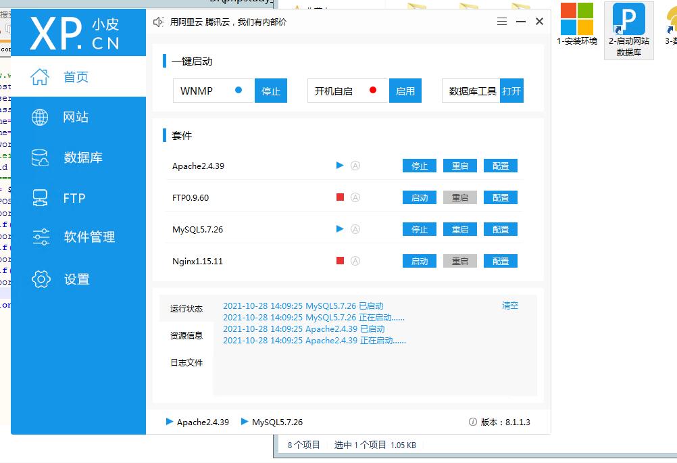Switch to the 资源信息 tab

(186, 335)
